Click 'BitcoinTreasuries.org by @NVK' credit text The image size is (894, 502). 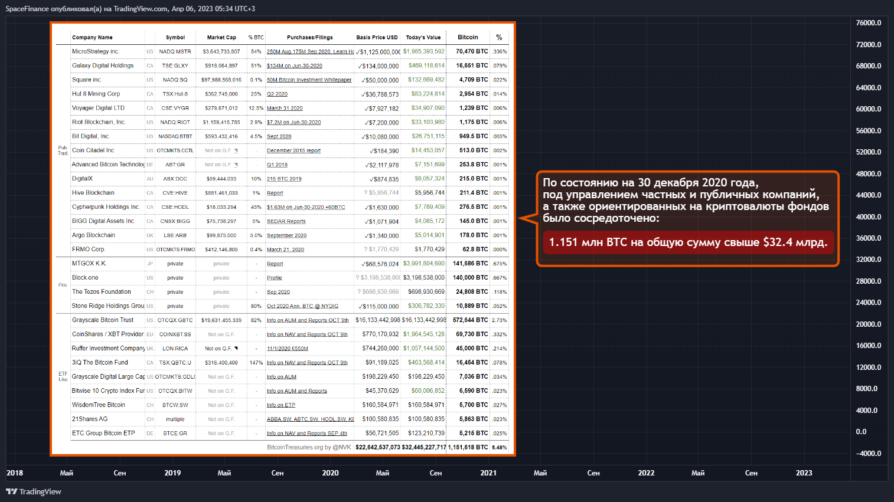click(x=309, y=448)
